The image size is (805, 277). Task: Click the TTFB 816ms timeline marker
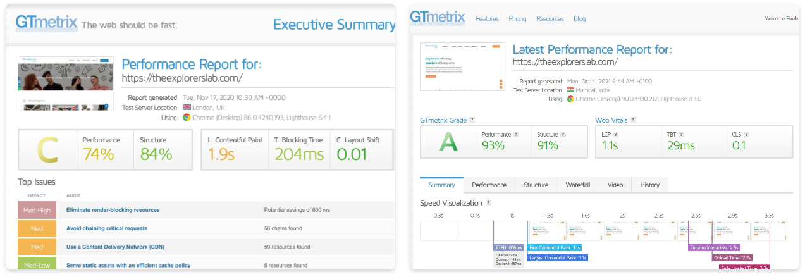click(509, 247)
